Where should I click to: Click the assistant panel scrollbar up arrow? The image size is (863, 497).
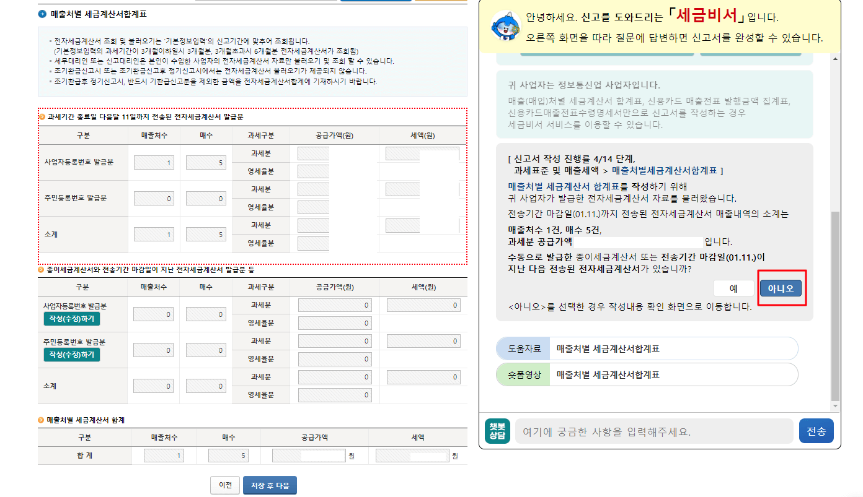pyautogui.click(x=834, y=58)
